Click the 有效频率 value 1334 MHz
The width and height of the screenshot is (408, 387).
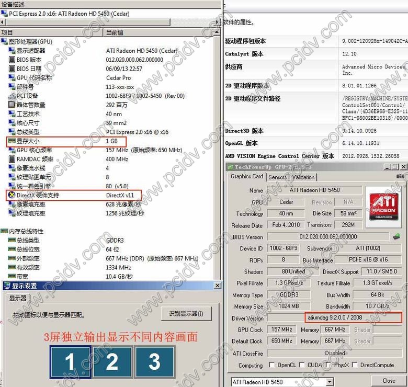coord(118,267)
